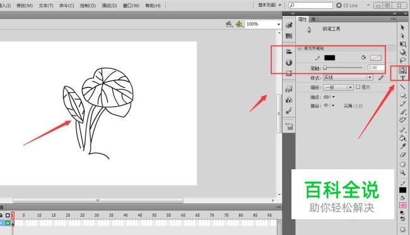Viewport: 410px width, 235px height.
Task: Open the 文本(T) menu
Action: click(46, 5)
